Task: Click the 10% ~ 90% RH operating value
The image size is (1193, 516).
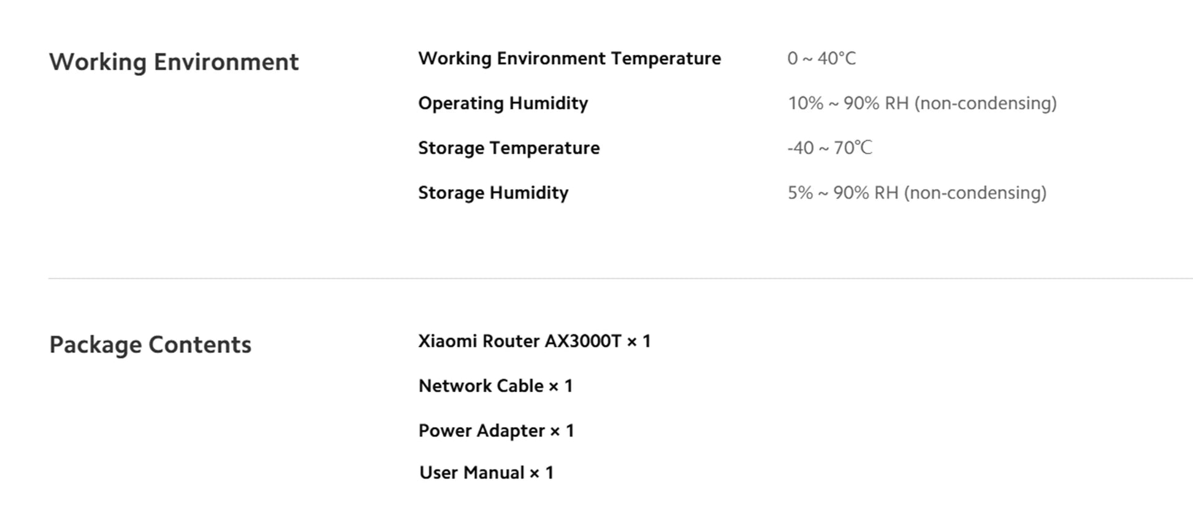Action: point(848,103)
